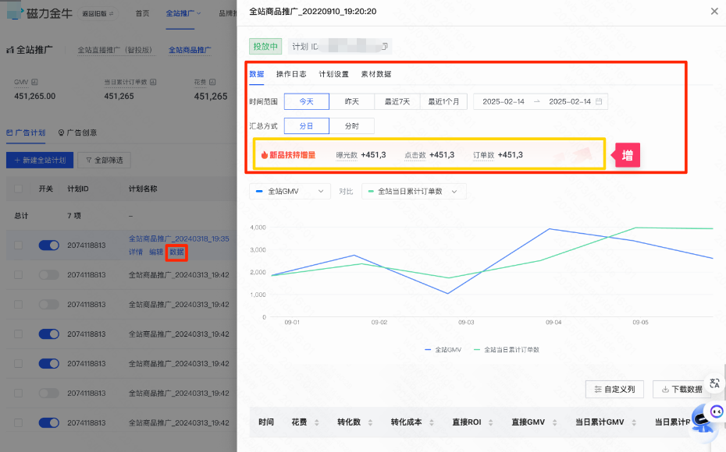Select 今天 time range
This screenshot has width=726, height=452.
point(307,101)
